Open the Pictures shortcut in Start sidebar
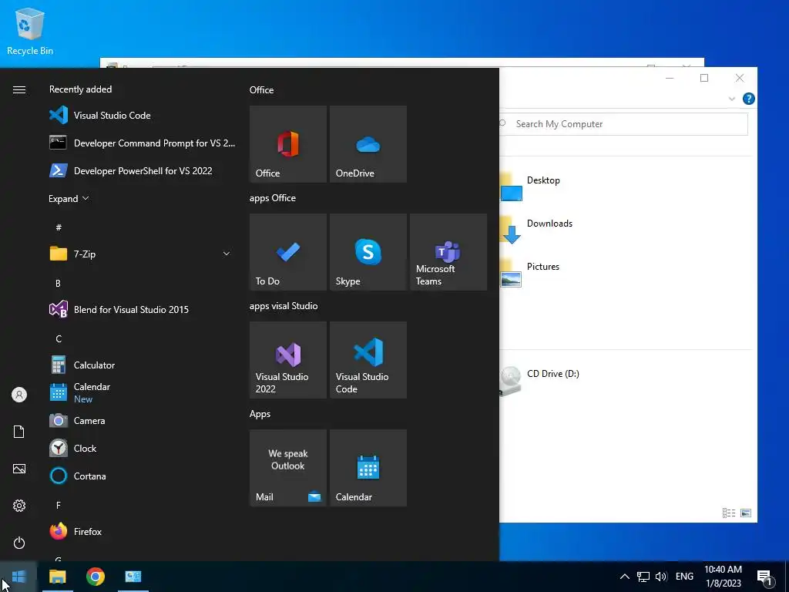 click(x=19, y=469)
